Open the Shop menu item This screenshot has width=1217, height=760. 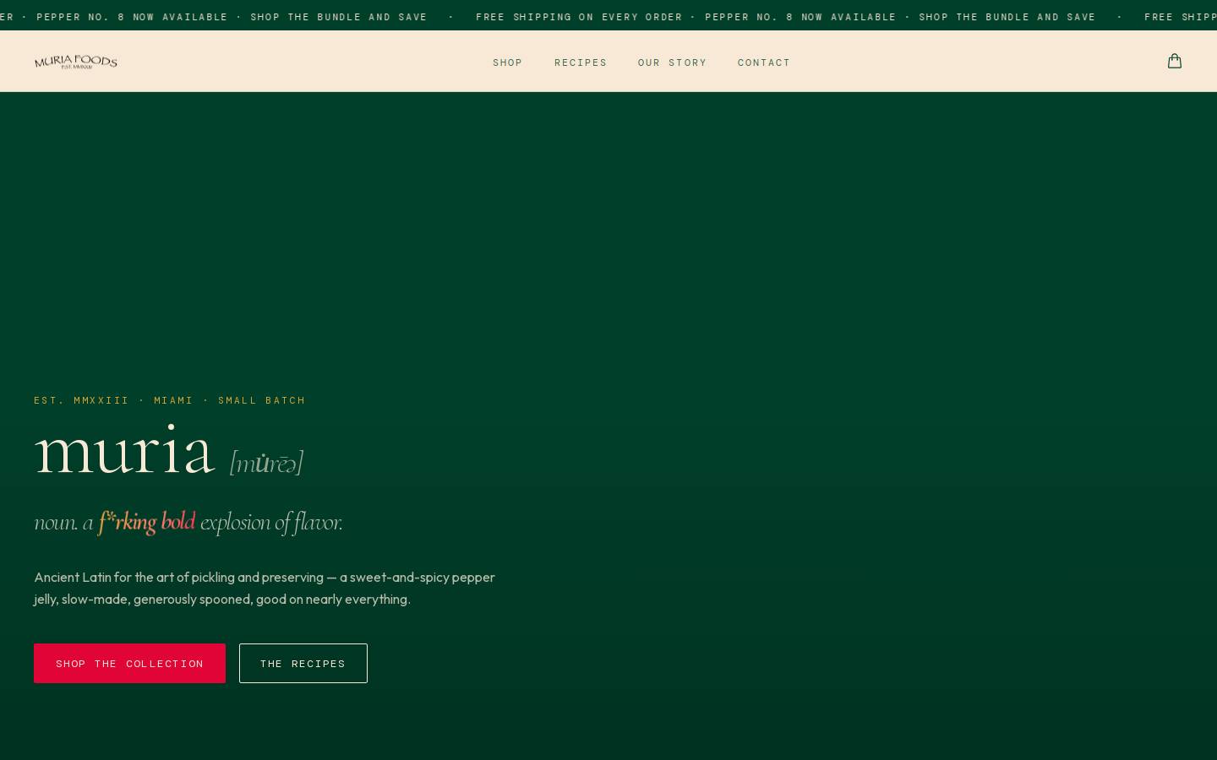[508, 62]
